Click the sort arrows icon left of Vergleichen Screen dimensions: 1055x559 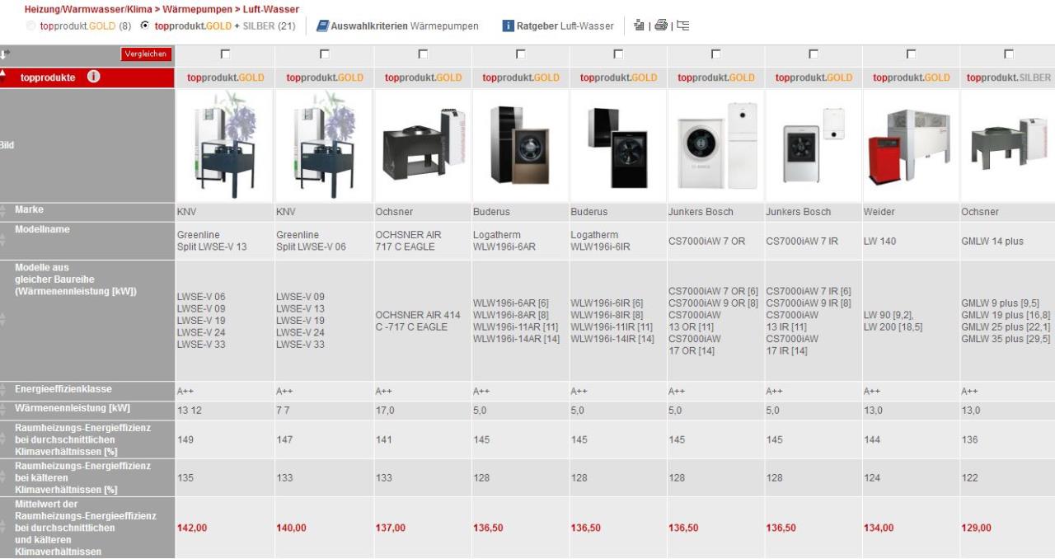pyautogui.click(x=4, y=54)
